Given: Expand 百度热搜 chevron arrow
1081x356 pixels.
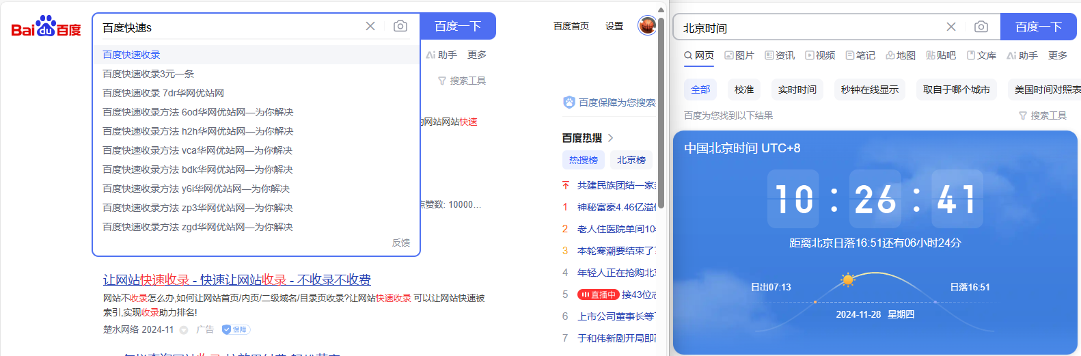Looking at the screenshot, I should pos(610,138).
